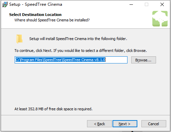This screenshot has height=132, width=171.
Task: Cancel the SpeedTree Cinema setup
Action: [154, 124]
